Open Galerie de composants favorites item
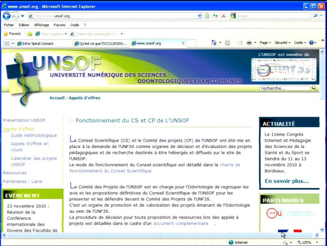327x246 pixels. pos(96,34)
